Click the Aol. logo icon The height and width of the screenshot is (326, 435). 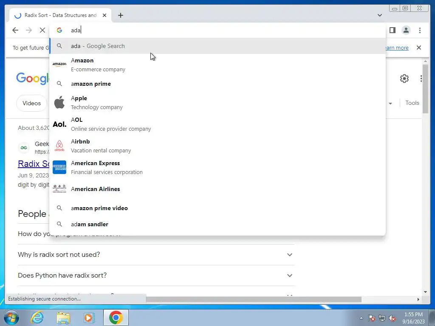[x=59, y=124]
